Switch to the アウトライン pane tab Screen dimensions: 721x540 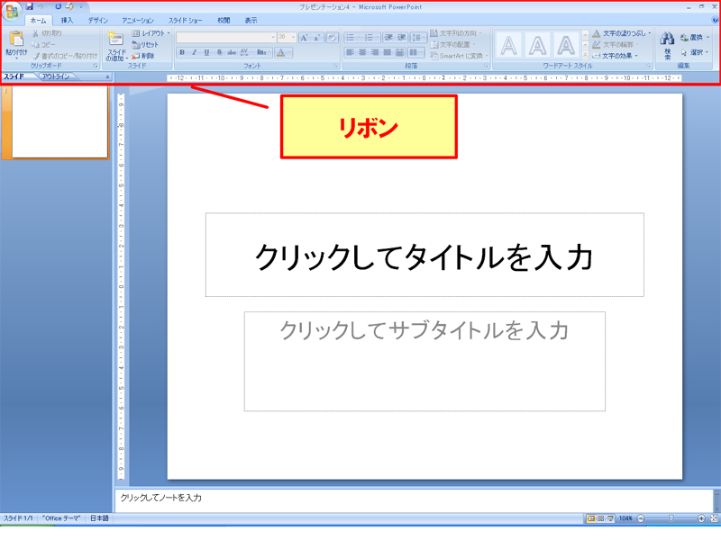[56, 76]
